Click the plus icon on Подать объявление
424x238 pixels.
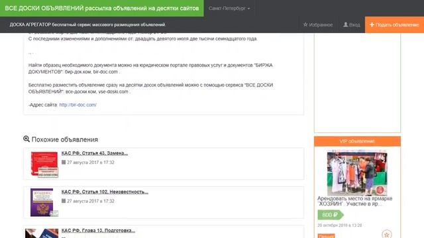point(372,24)
